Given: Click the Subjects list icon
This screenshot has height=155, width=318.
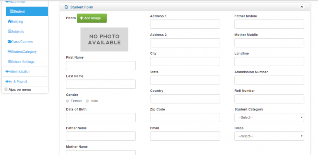Looking at the screenshot, I should (x=9, y=32).
